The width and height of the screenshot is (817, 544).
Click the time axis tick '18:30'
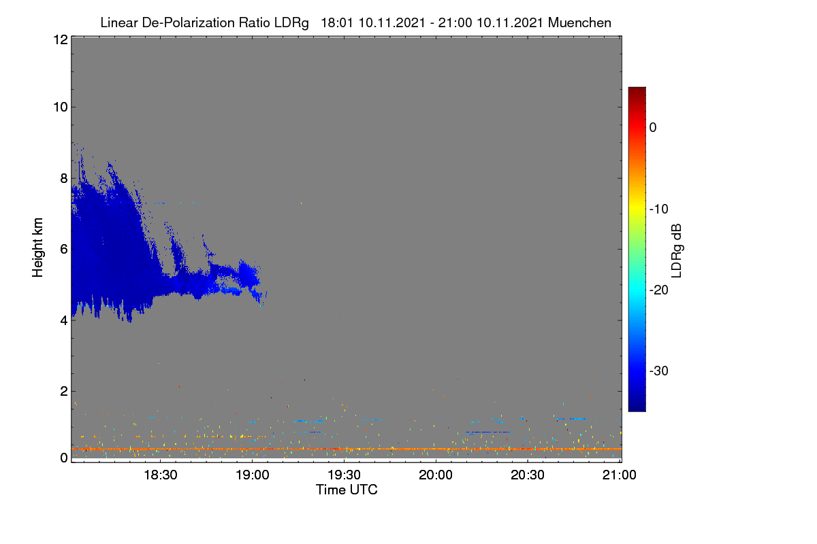pos(161,475)
